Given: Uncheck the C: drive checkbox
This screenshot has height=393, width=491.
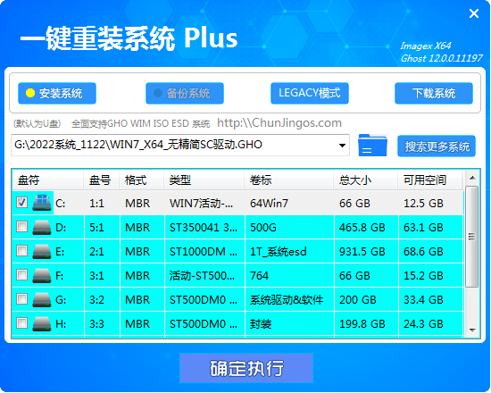Looking at the screenshot, I should tap(21, 203).
